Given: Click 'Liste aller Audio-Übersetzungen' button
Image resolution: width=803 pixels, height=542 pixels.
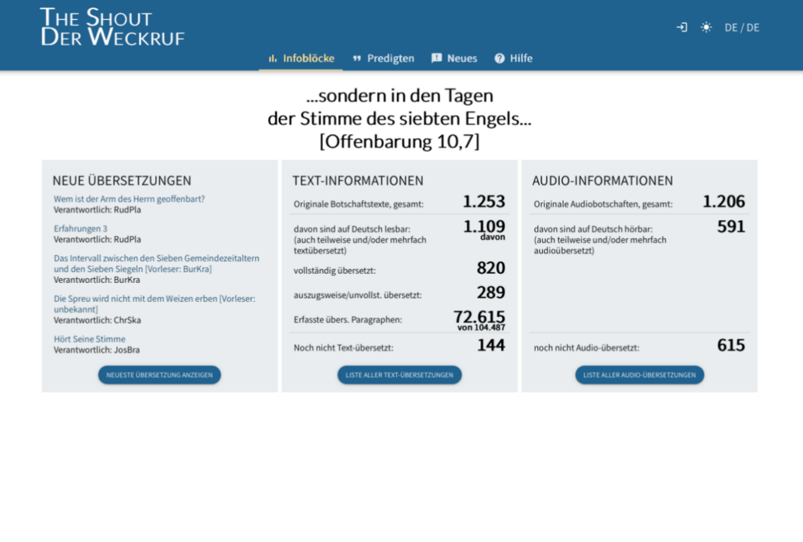Looking at the screenshot, I should [x=639, y=374].
